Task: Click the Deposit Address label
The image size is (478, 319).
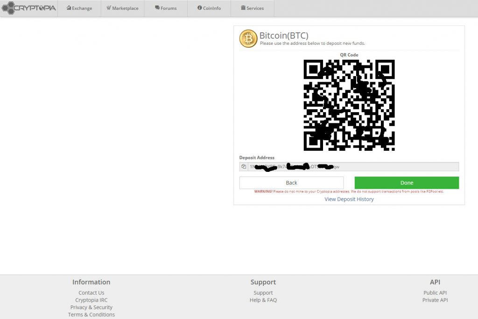Action: pyautogui.click(x=257, y=158)
